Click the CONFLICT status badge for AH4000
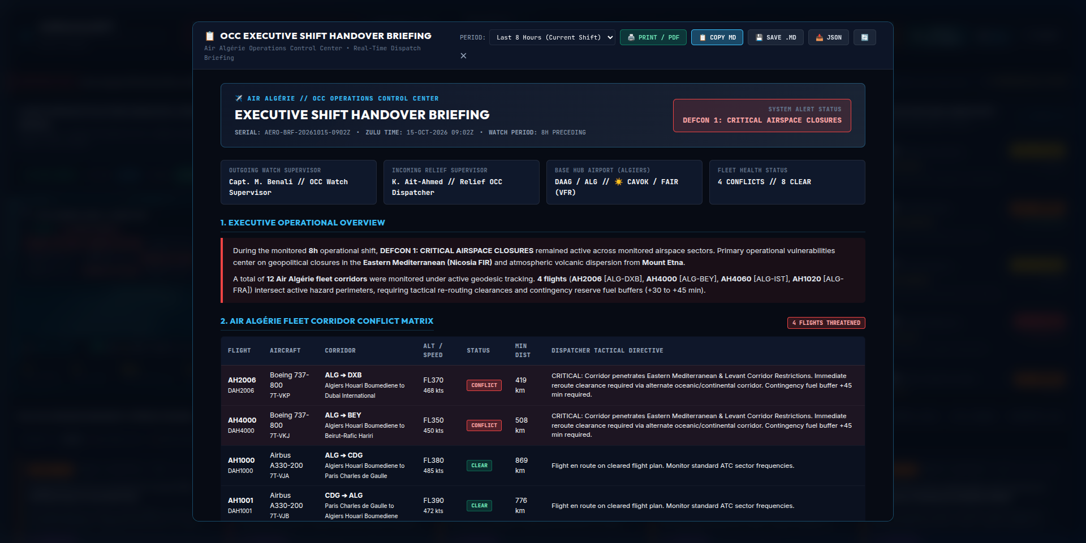 pyautogui.click(x=484, y=425)
